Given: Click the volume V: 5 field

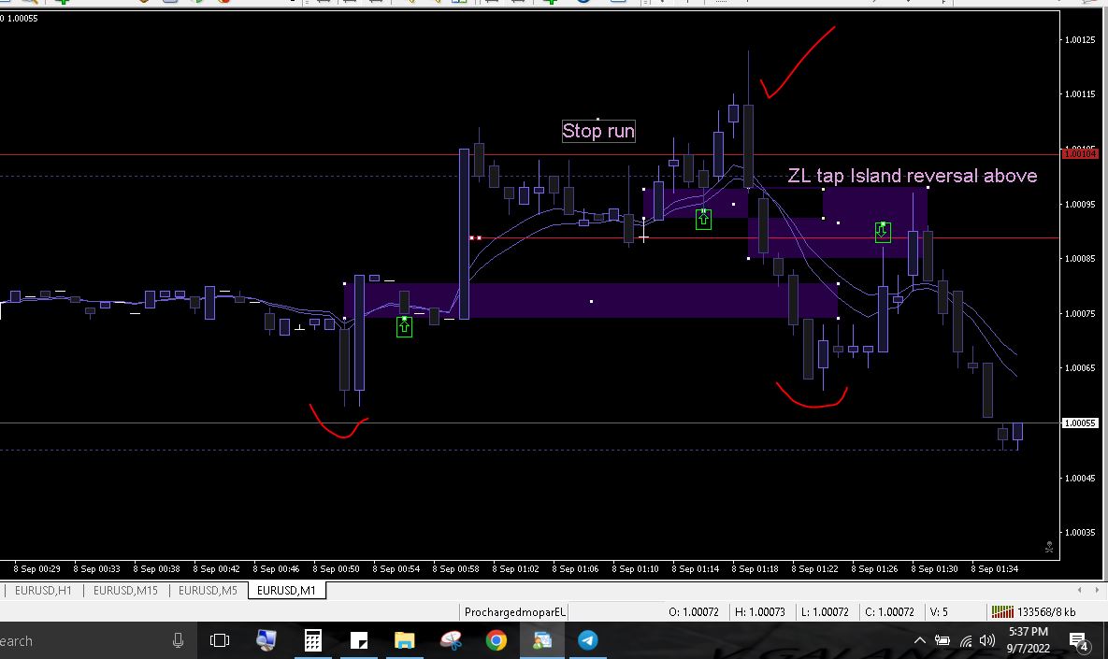Looking at the screenshot, I should (x=939, y=611).
